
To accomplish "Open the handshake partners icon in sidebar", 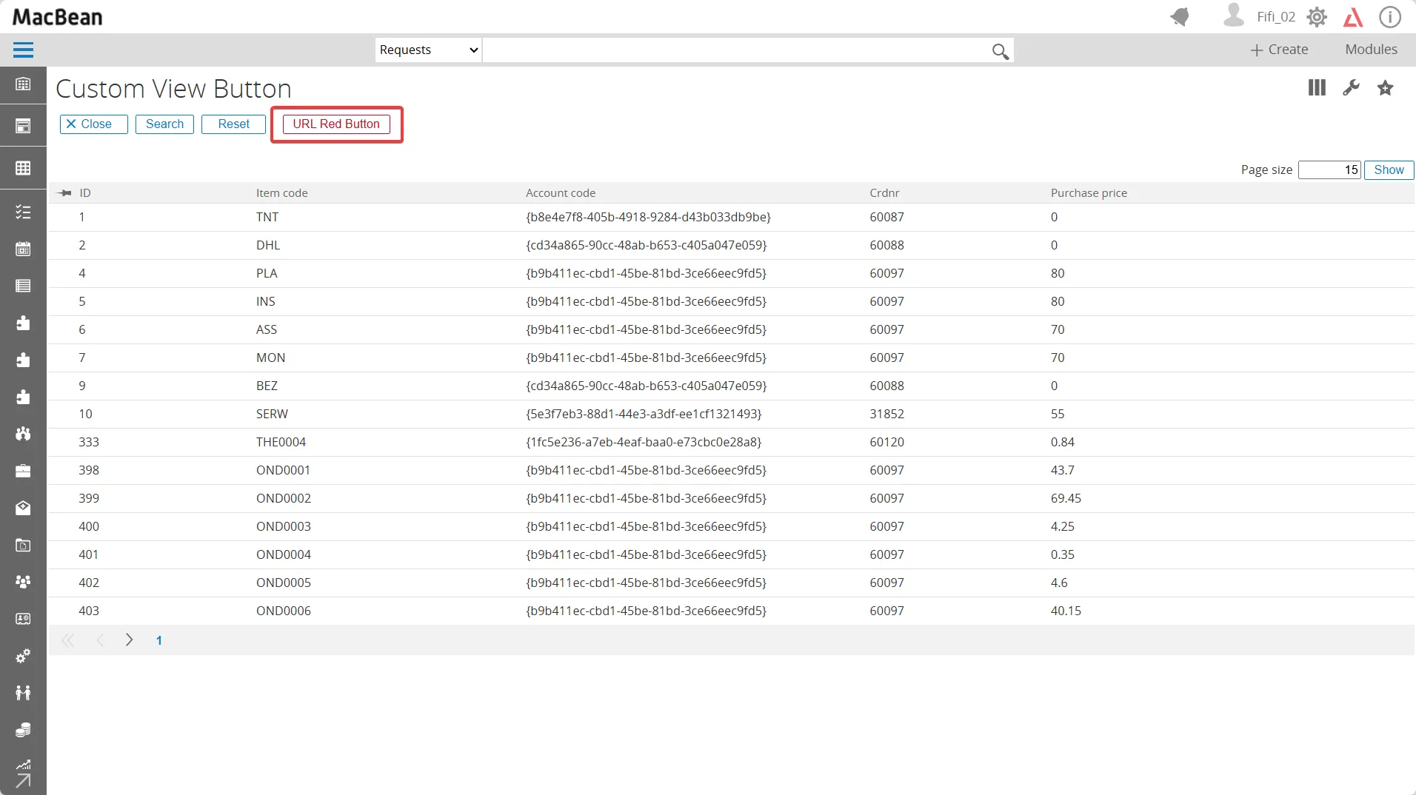I will tap(23, 693).
